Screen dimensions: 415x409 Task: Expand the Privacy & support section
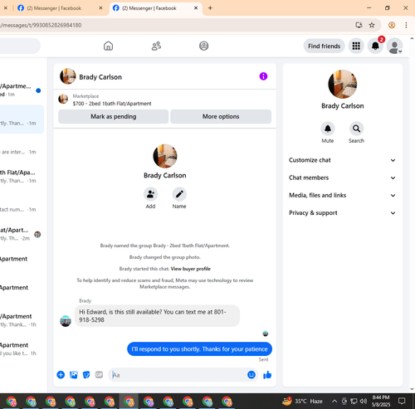(x=342, y=212)
